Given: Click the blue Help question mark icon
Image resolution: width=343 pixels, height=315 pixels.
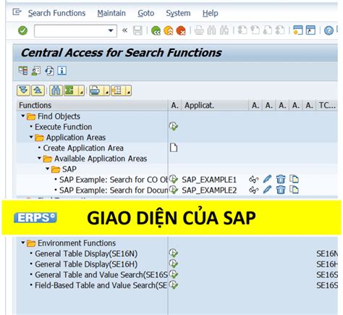Looking at the screenshot, I should coord(329,30).
